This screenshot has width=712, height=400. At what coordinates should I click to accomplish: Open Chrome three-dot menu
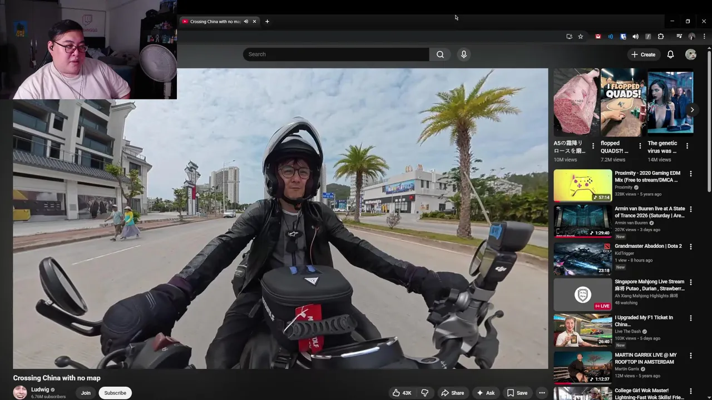point(704,37)
